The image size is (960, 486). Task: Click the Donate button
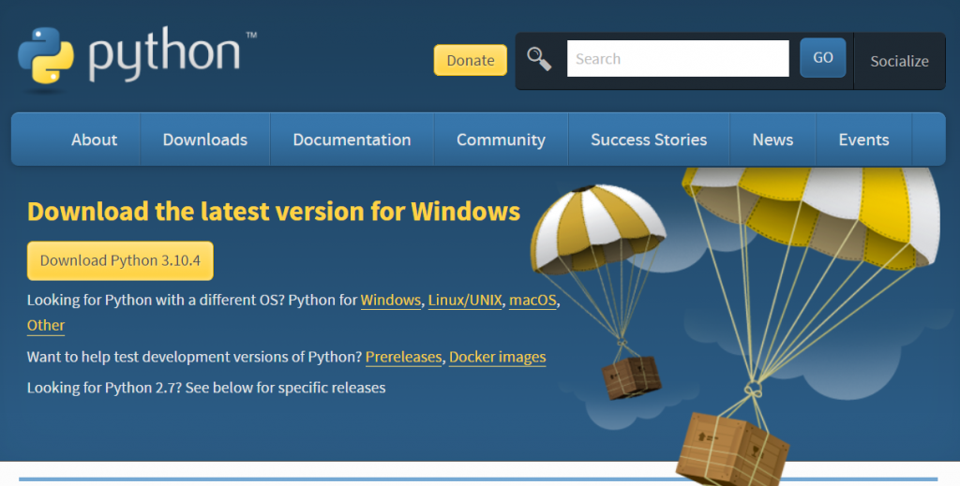471,60
